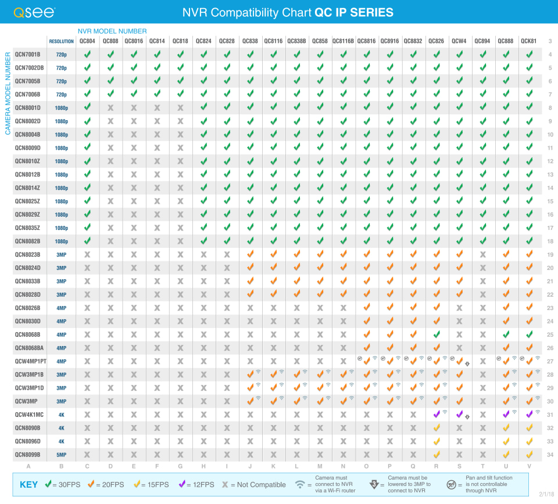
Task: Click the QC804 column header
Action: tap(87, 41)
